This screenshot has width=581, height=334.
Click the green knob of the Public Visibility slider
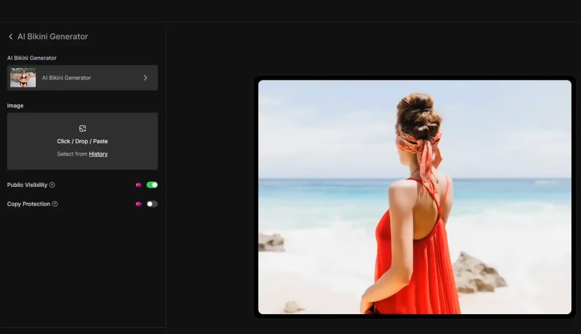point(153,185)
